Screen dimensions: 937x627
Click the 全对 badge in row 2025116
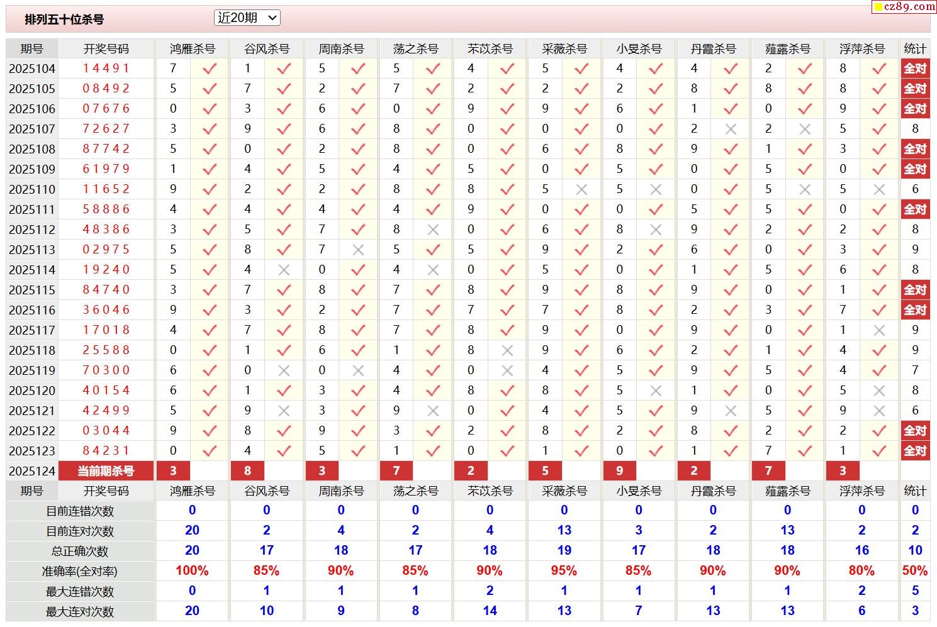point(915,310)
